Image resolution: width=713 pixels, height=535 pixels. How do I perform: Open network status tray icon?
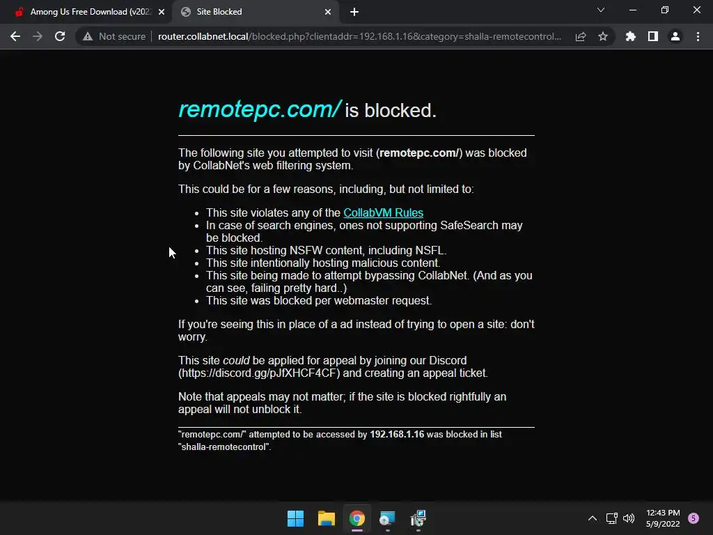612,518
